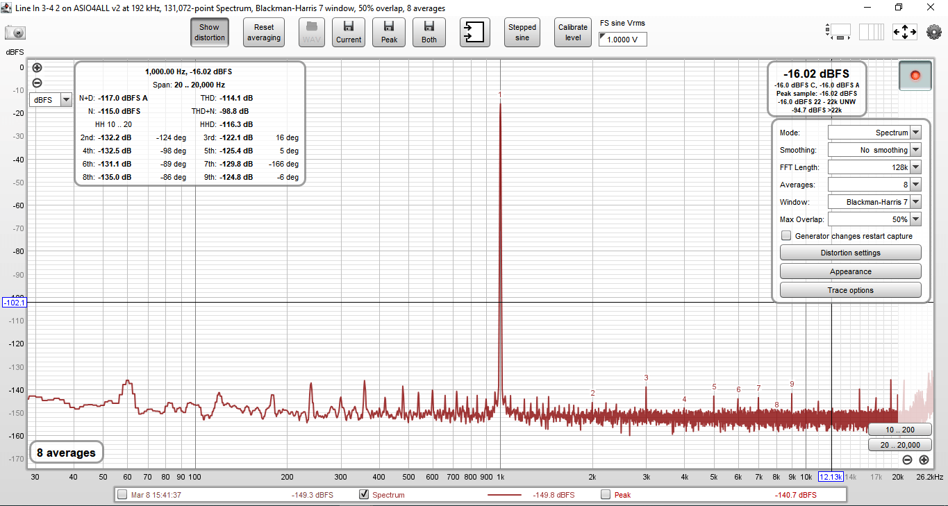Open the Mode Spectrum dropdown
The image size is (948, 506).
pyautogui.click(x=874, y=133)
